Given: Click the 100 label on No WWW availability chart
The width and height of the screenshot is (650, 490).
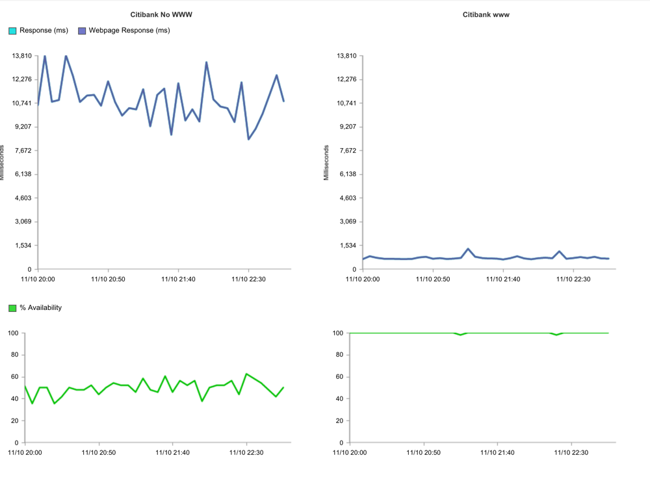Looking at the screenshot, I should (x=13, y=333).
